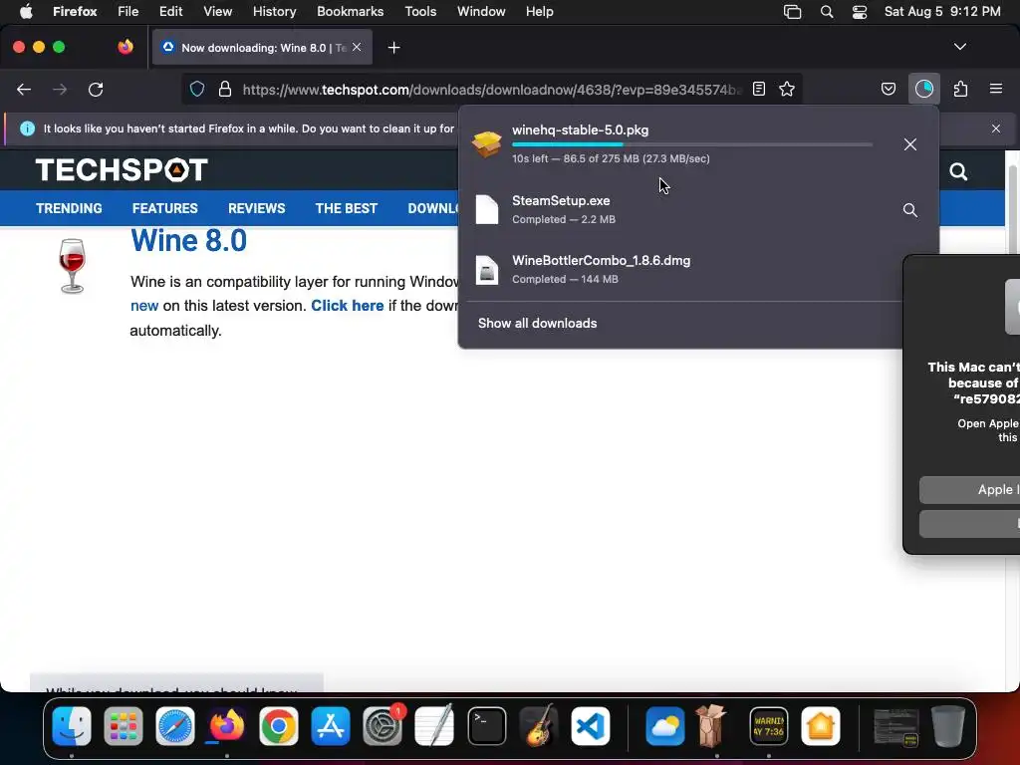Click the Wine 8.0 heading
The width and height of the screenshot is (1020, 765).
(x=188, y=240)
